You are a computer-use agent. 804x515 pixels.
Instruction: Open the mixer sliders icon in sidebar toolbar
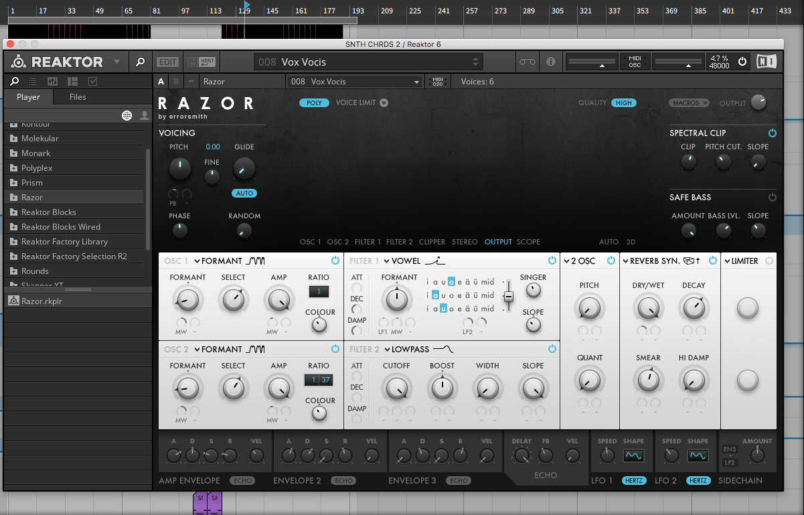click(x=53, y=81)
